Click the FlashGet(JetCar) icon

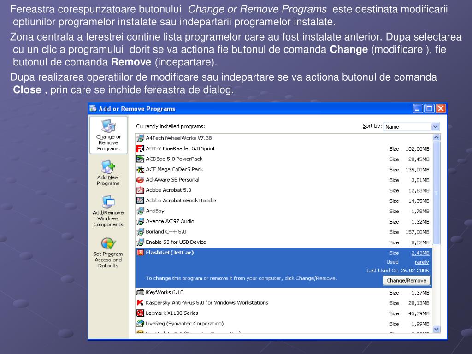pyautogui.click(x=140, y=253)
